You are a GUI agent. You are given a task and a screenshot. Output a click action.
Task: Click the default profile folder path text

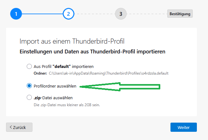coord(109,73)
